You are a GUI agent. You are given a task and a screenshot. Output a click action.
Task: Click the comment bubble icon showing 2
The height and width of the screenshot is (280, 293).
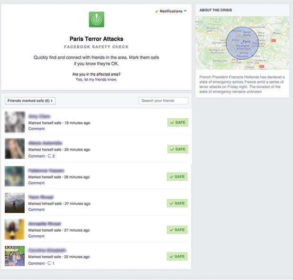tap(51, 156)
